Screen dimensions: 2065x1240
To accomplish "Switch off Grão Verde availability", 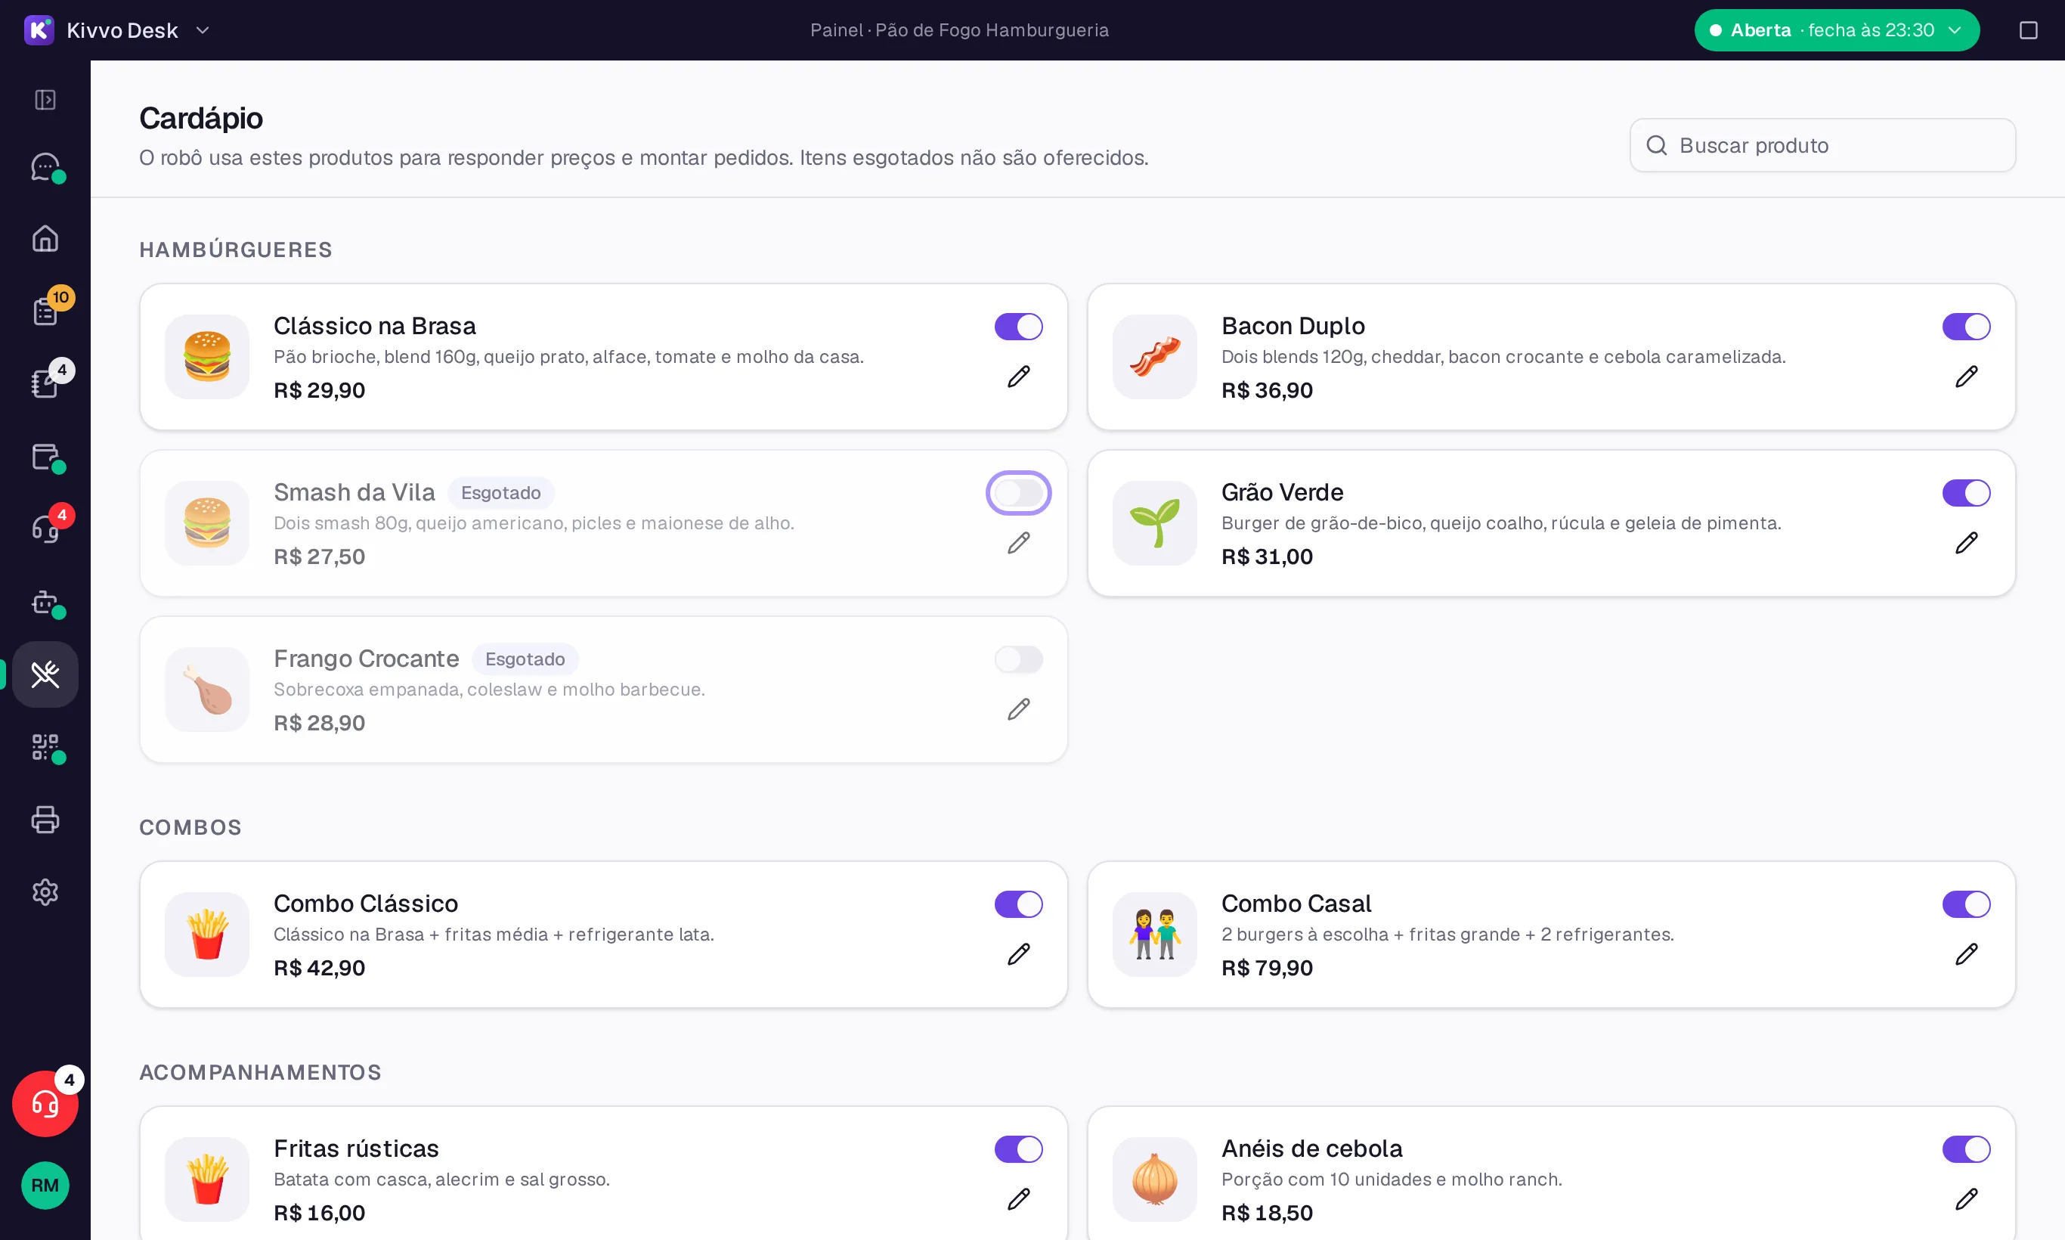I will click(1967, 493).
